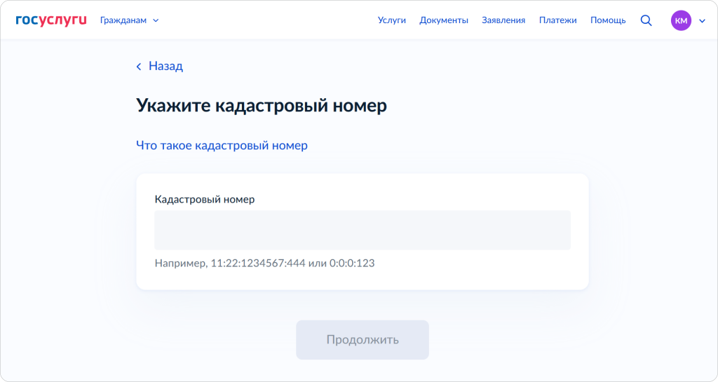Open 'Что такое кадастровый номер' link
The image size is (718, 382).
222,146
